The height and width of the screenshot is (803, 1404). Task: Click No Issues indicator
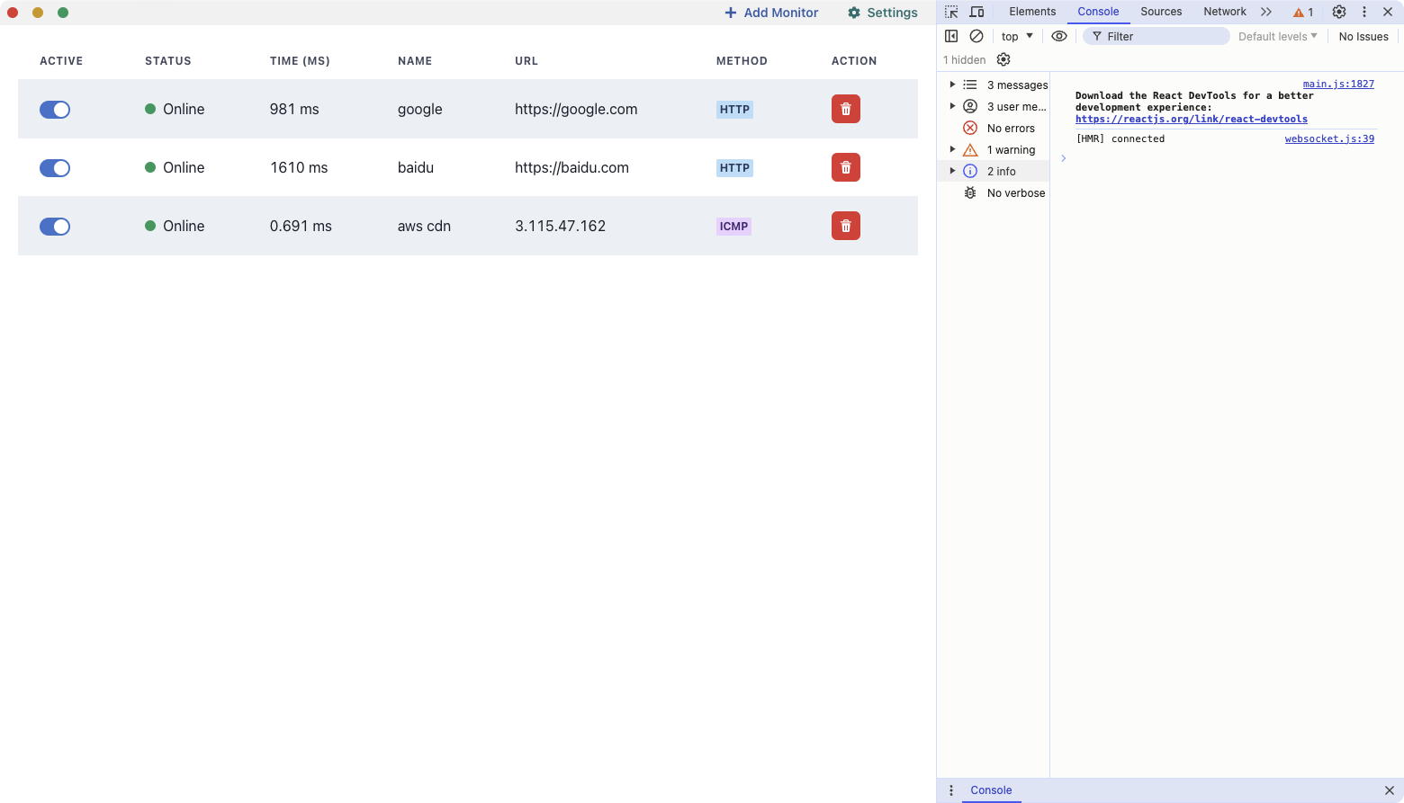point(1363,36)
